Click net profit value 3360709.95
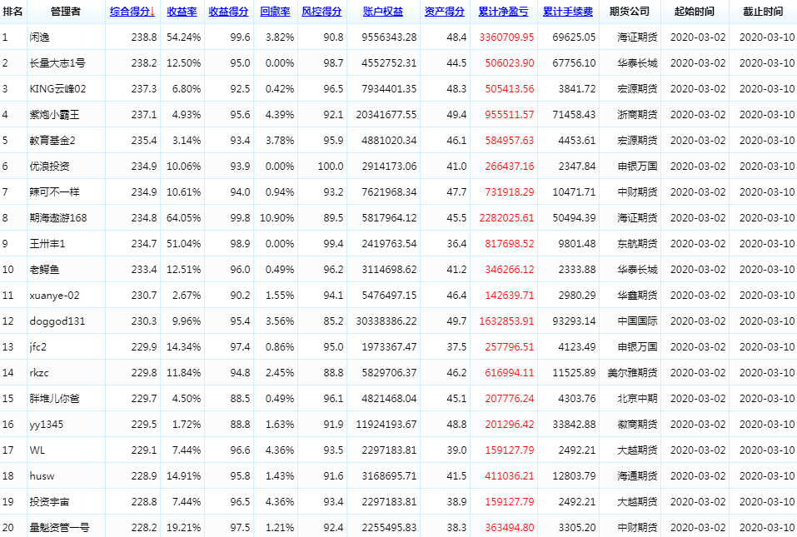 (507, 37)
